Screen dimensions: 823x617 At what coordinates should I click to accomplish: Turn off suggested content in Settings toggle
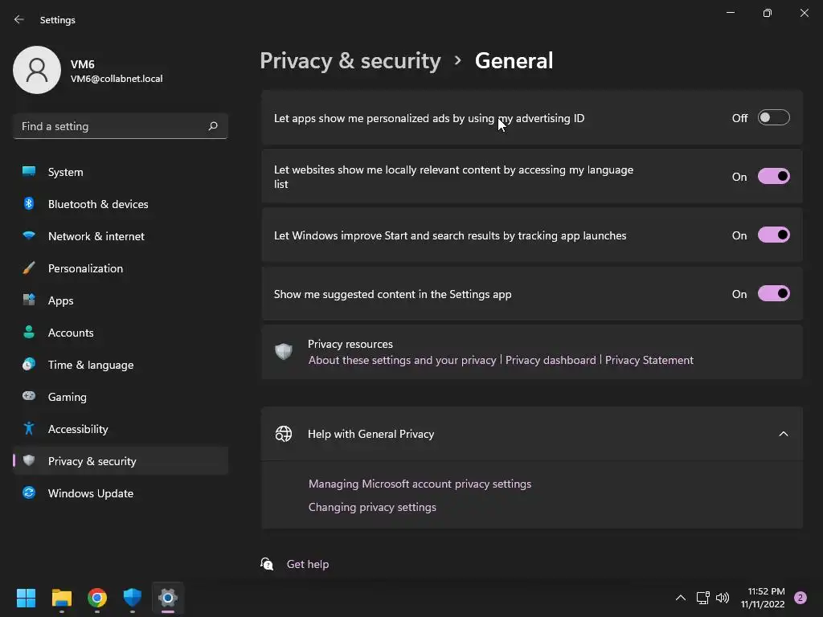click(773, 294)
